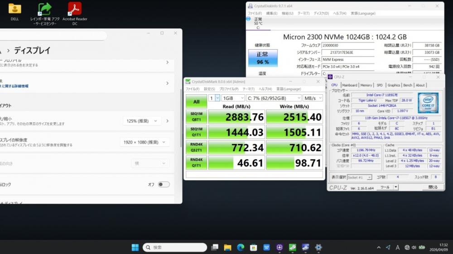Open Microsoft Edge from the taskbar
The height and width of the screenshot is (254, 453).
(x=241, y=247)
